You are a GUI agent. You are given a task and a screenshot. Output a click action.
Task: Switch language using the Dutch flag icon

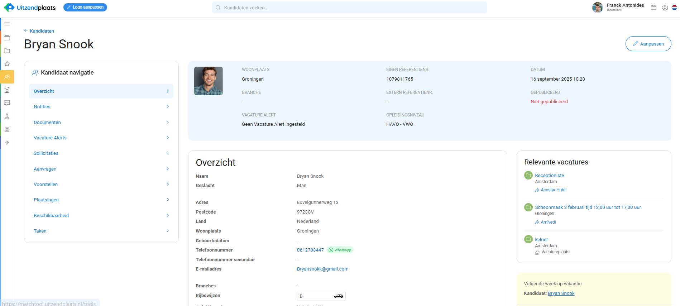click(x=674, y=8)
